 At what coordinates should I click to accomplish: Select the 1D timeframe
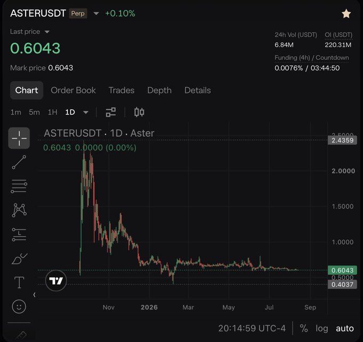point(70,112)
